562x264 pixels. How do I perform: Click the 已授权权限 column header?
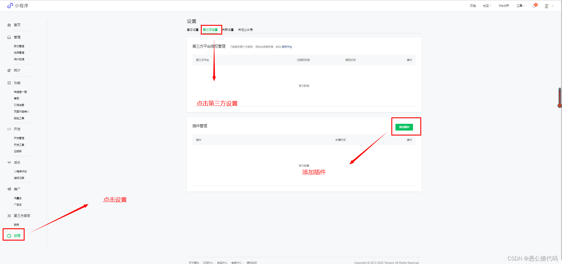(x=303, y=60)
